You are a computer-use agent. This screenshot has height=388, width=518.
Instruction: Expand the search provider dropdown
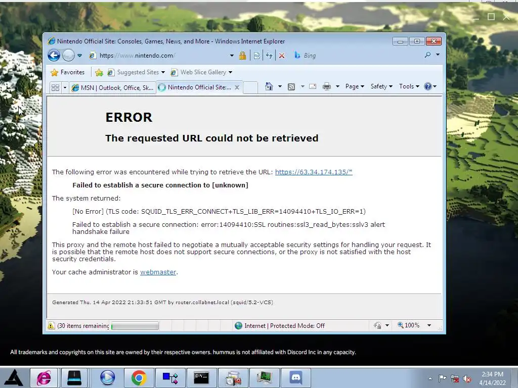(x=438, y=55)
